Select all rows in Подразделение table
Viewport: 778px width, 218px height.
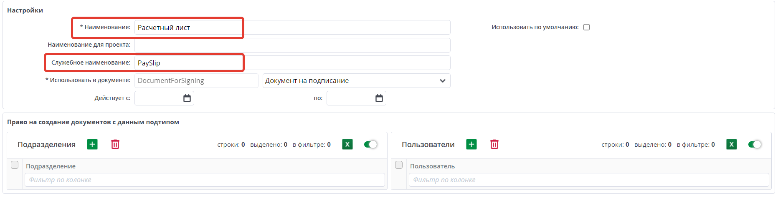(15, 165)
